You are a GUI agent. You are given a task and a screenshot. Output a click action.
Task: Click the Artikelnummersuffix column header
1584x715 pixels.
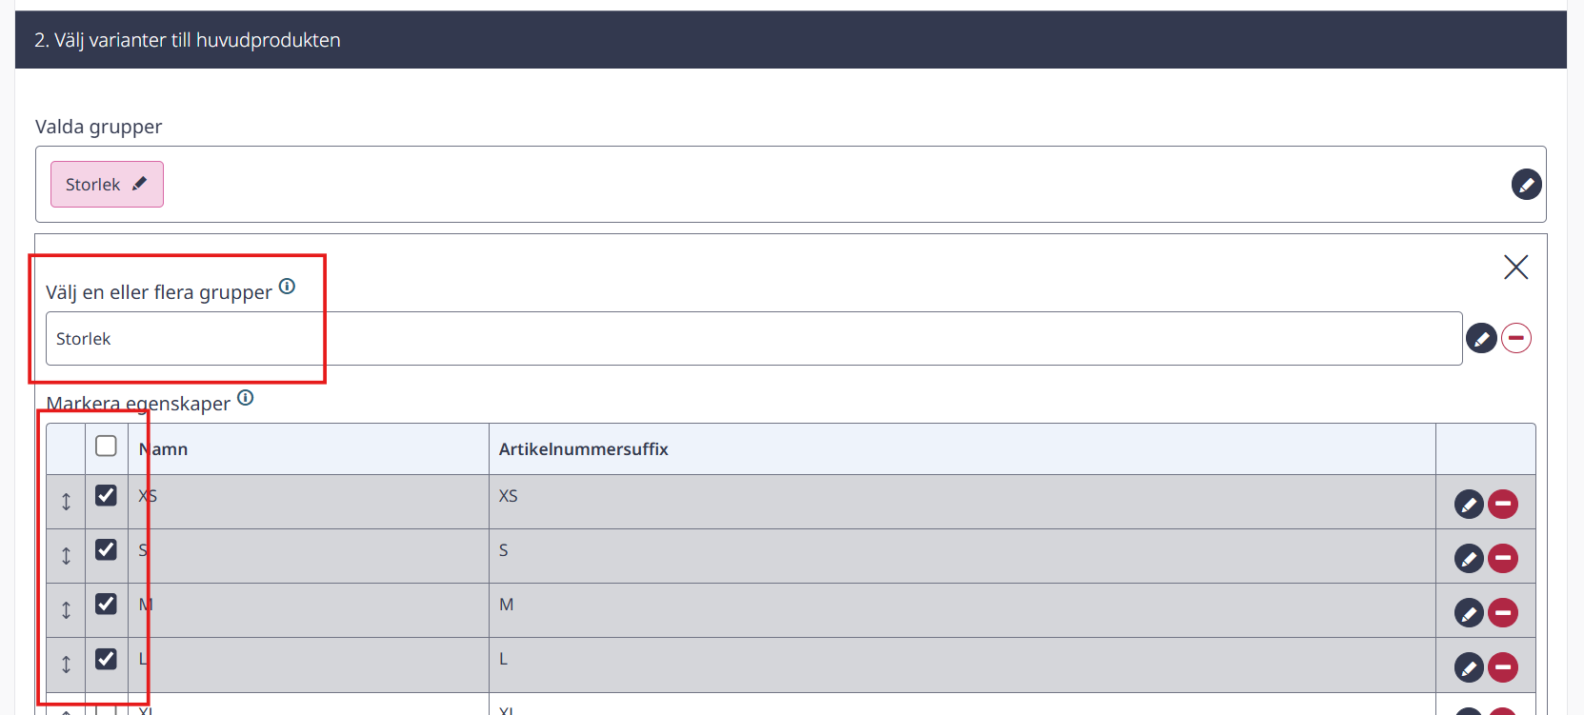tap(584, 448)
